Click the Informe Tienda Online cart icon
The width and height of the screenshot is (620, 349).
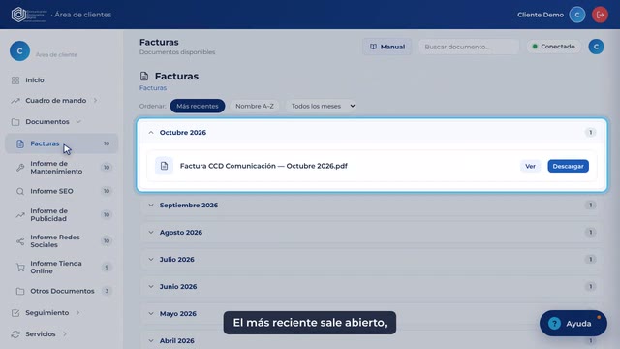pyautogui.click(x=20, y=268)
